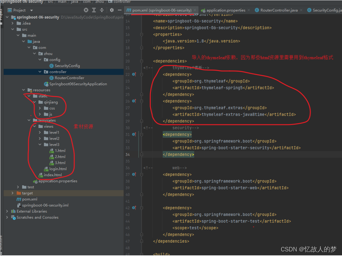
Task: Open login.html from the views folder
Action: pos(58,169)
